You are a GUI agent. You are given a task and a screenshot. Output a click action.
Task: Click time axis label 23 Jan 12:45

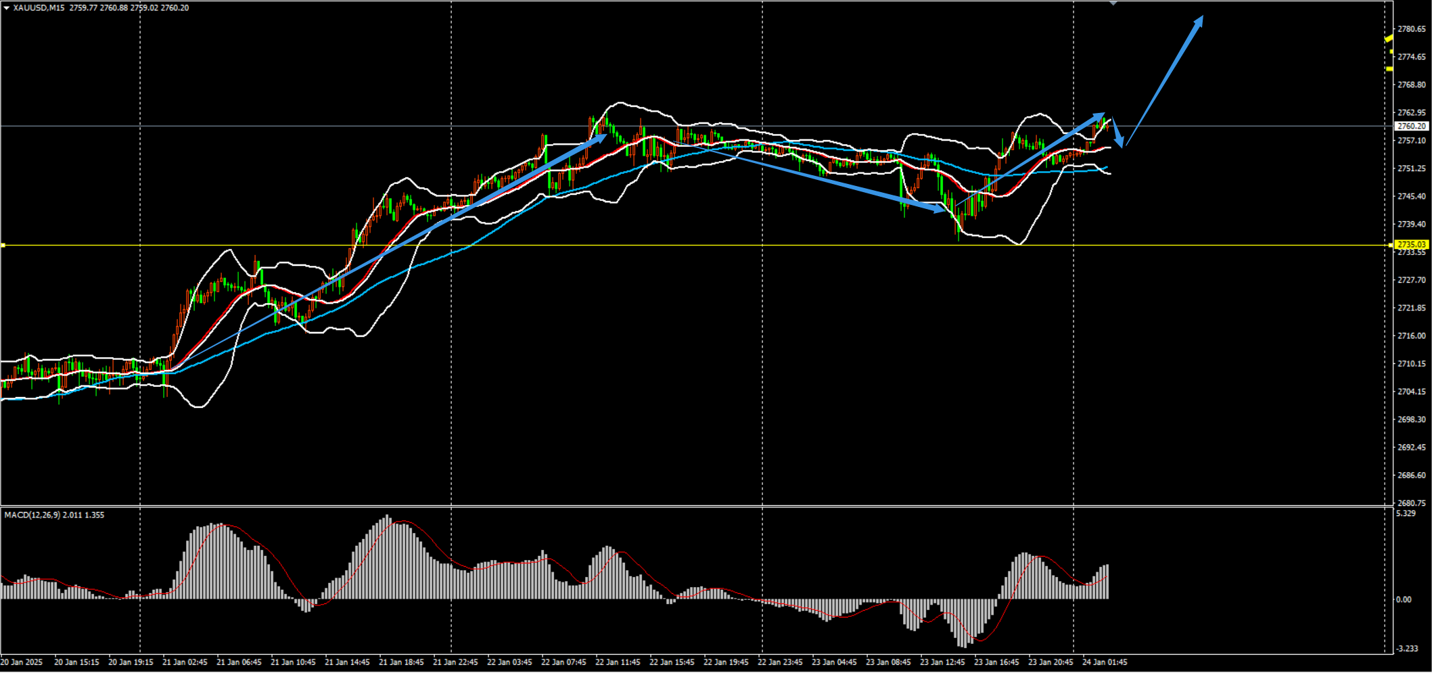pos(942,662)
